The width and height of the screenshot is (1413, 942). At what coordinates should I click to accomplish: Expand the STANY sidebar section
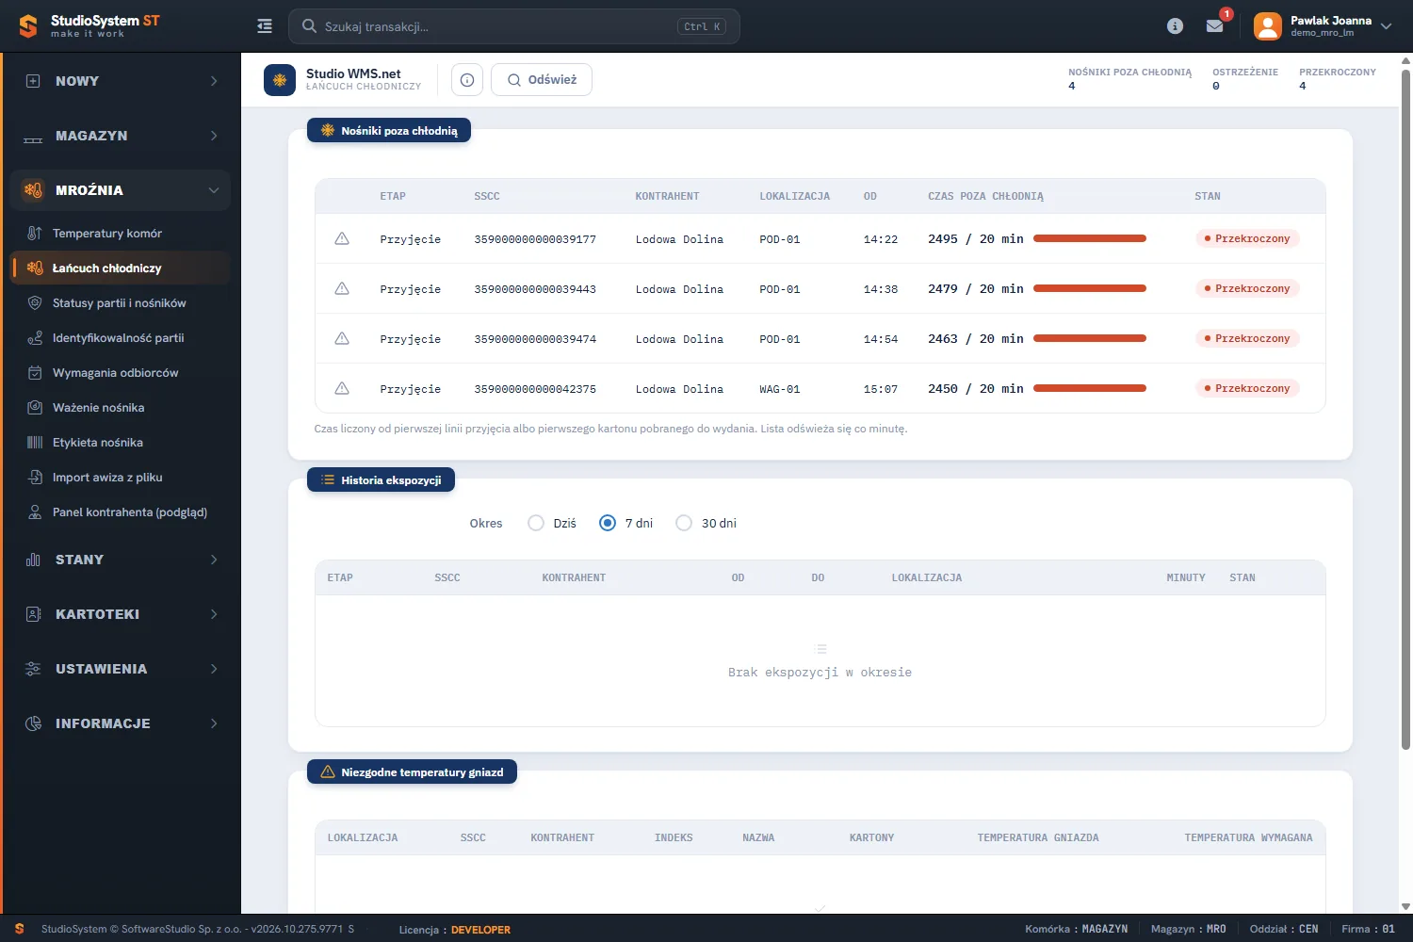(x=121, y=560)
